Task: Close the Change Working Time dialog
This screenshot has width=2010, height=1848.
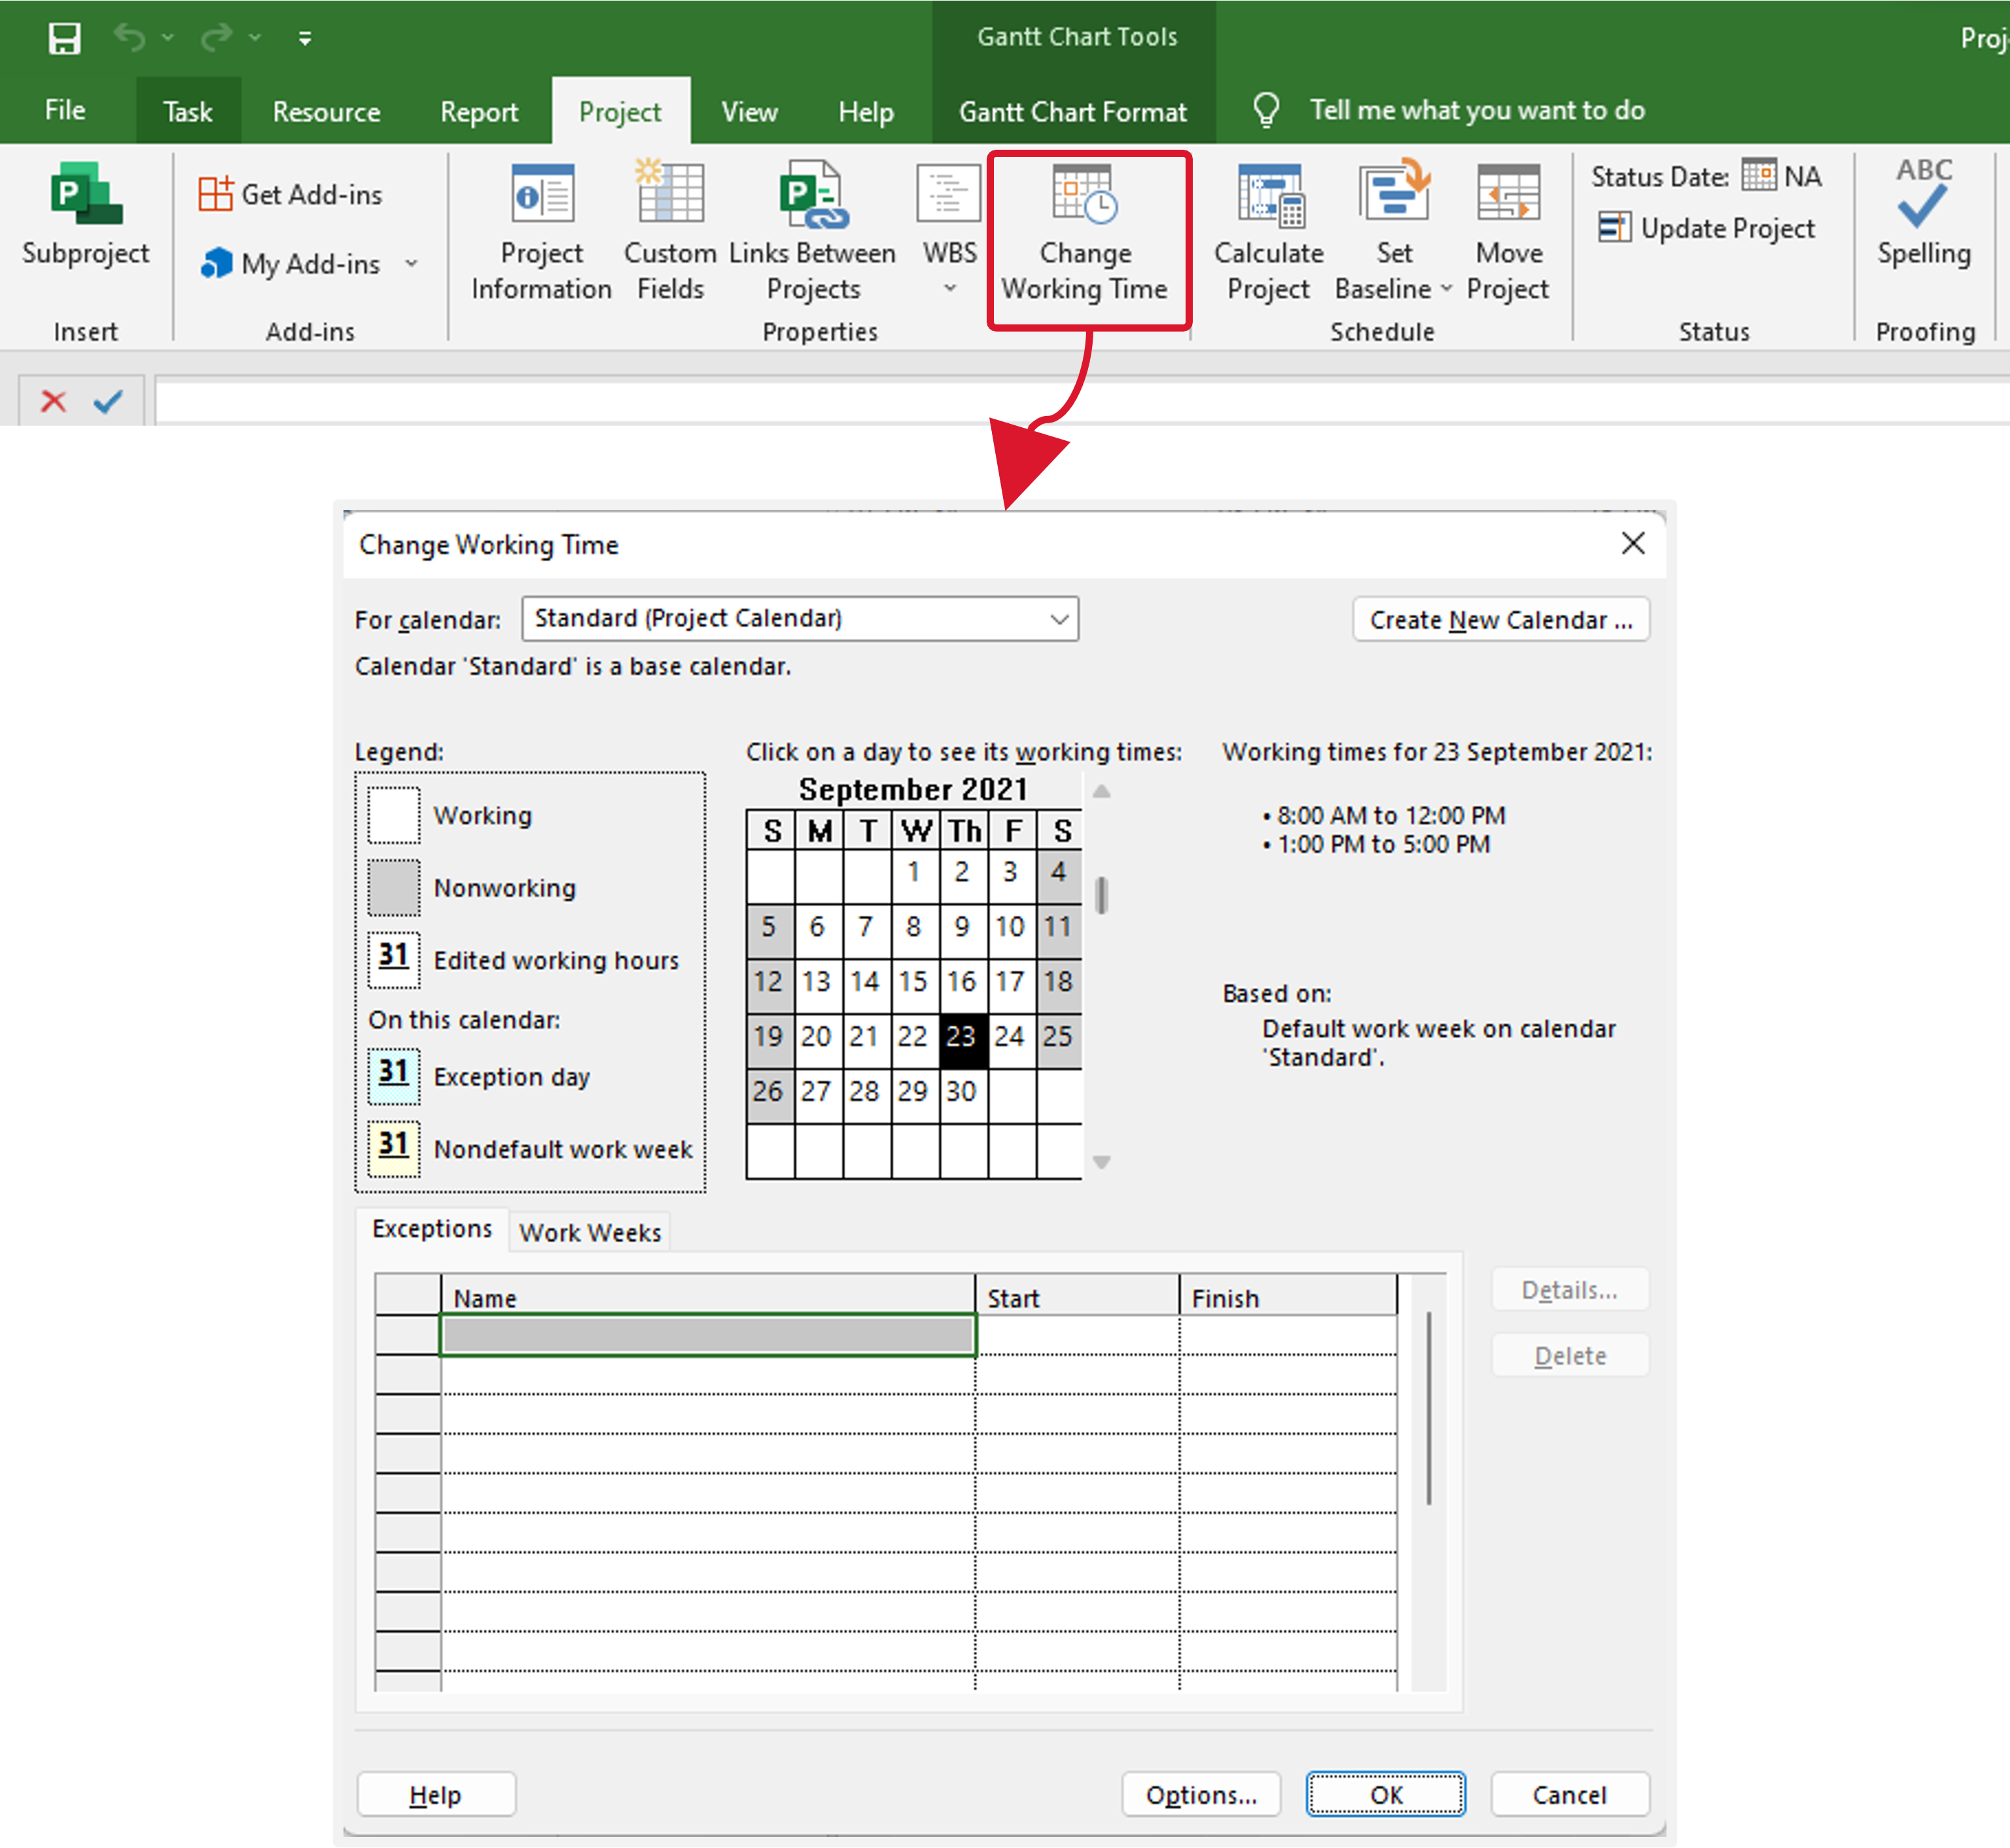Action: point(1633,543)
